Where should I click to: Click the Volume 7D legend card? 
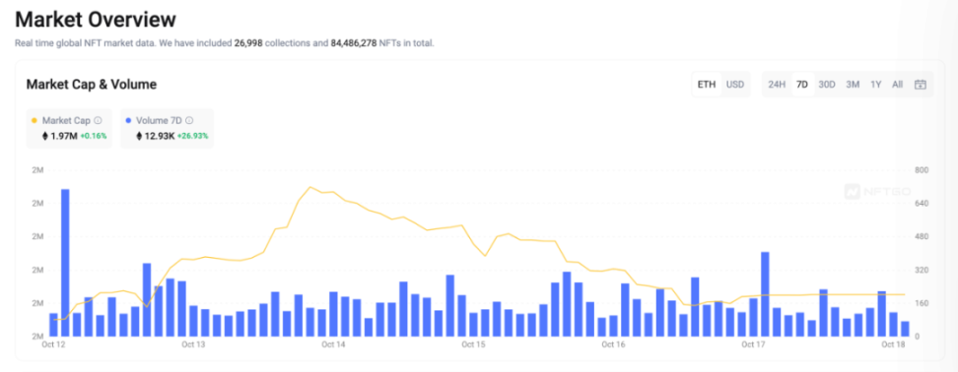[167, 128]
